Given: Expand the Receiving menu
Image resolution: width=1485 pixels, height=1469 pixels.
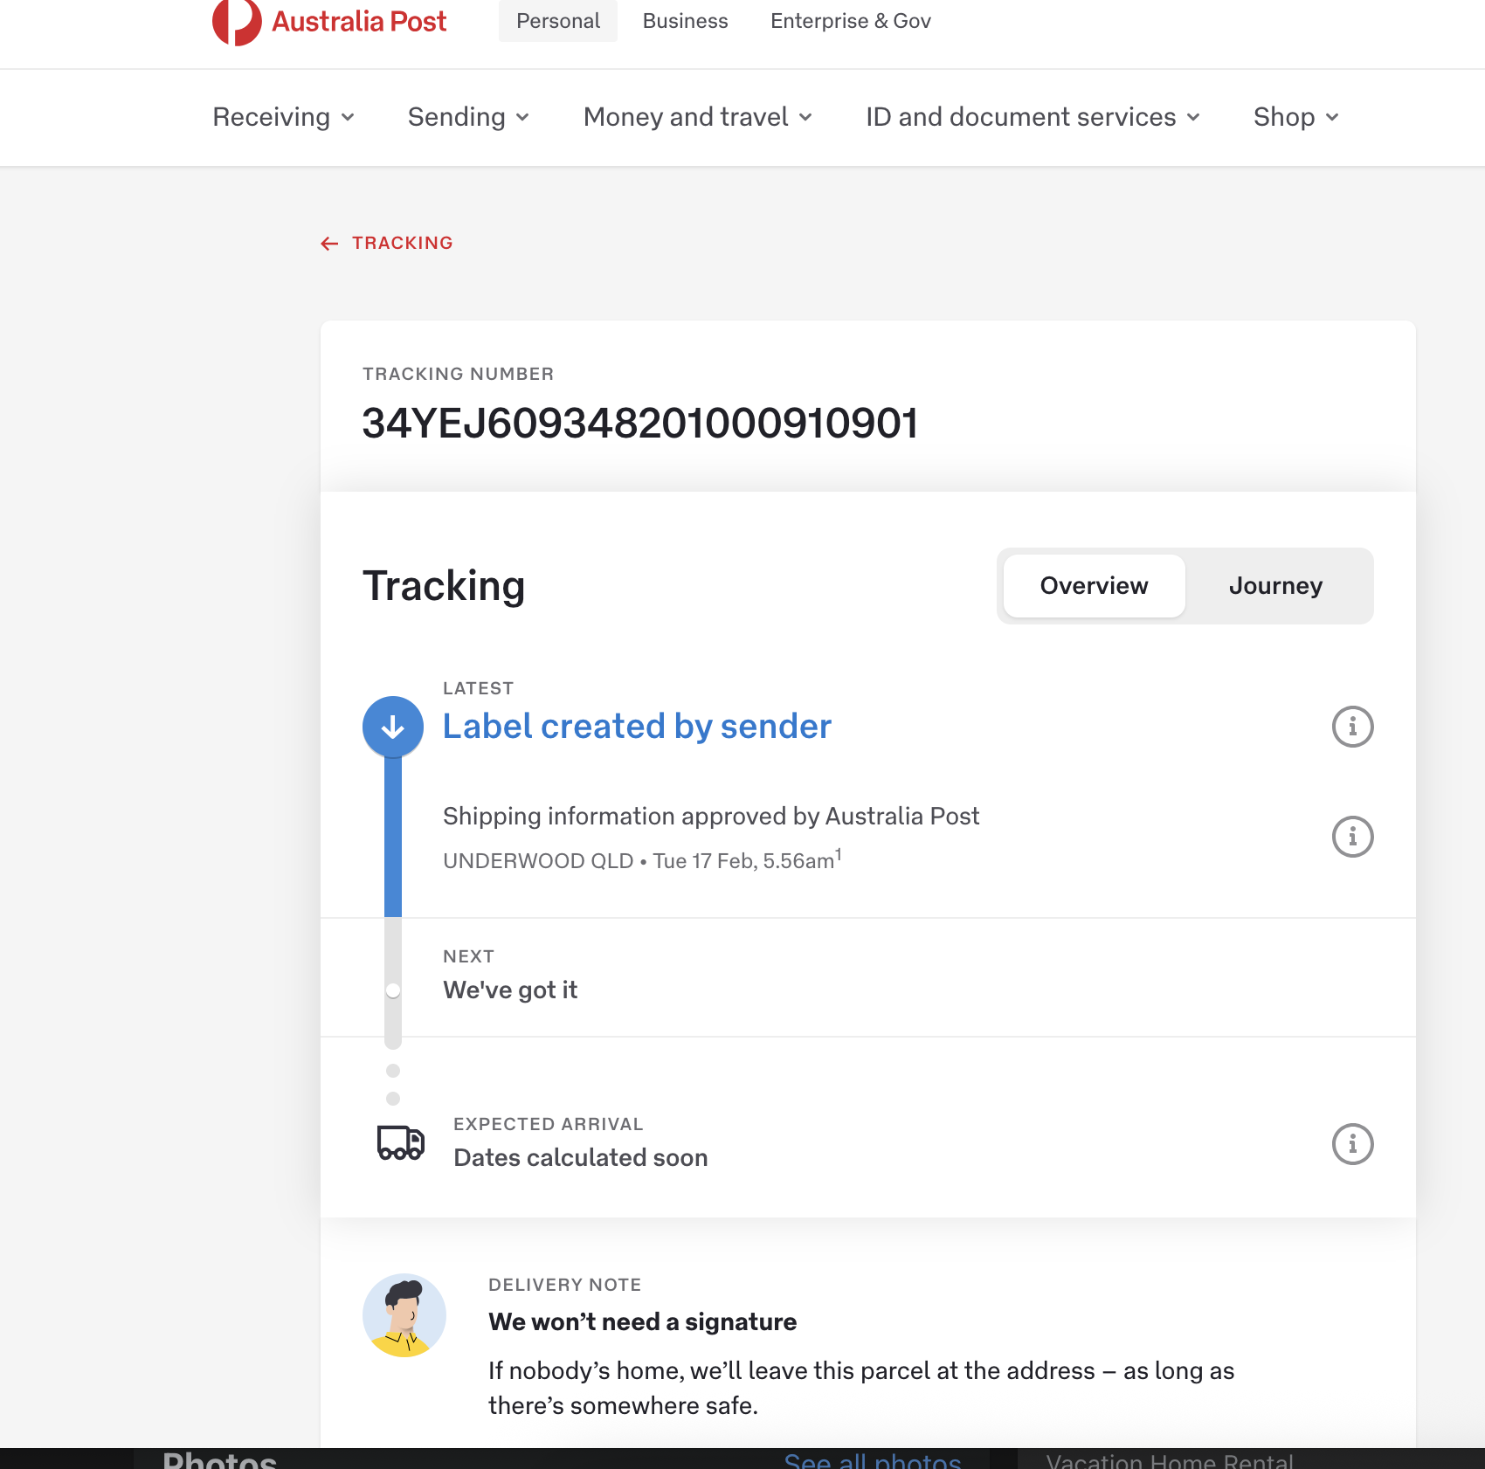Looking at the screenshot, I should [x=284, y=117].
